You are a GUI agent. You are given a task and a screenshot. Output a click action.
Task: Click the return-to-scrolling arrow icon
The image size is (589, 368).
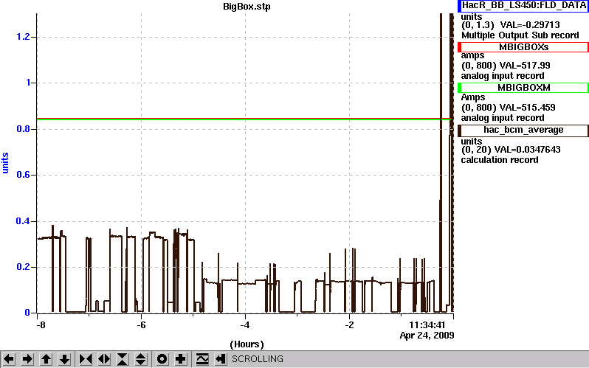pos(221,359)
